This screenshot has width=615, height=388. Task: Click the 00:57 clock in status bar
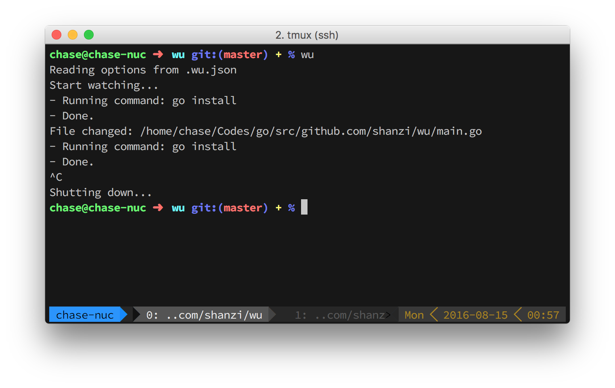(543, 315)
